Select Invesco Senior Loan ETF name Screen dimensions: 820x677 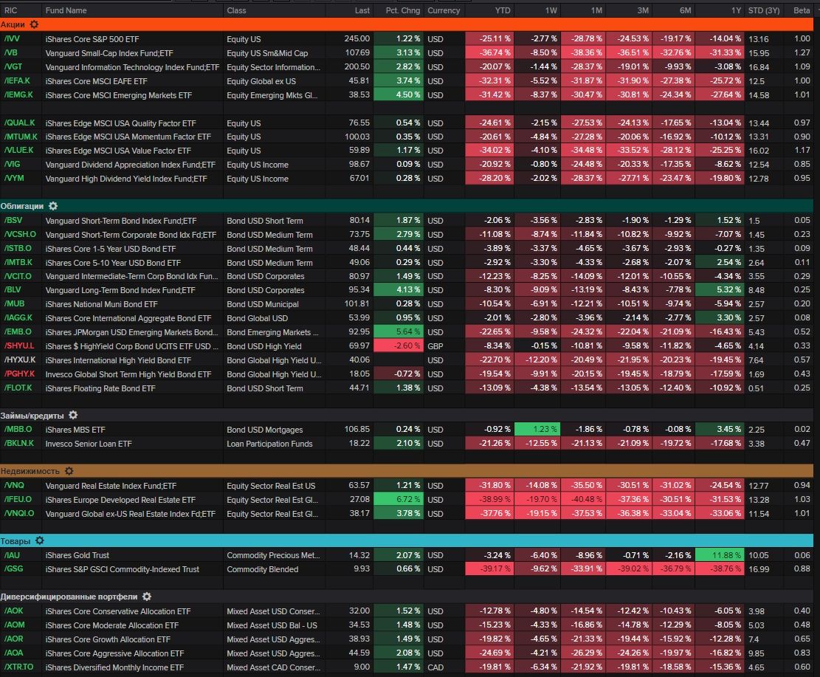pos(89,444)
